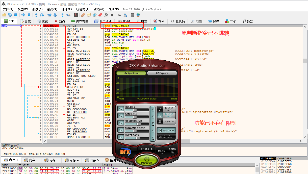Toggle 3D Surround power button in DFX
The image size is (308, 174).
click(x=121, y=123)
